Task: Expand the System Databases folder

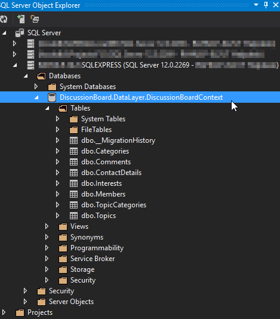Action: point(36,87)
